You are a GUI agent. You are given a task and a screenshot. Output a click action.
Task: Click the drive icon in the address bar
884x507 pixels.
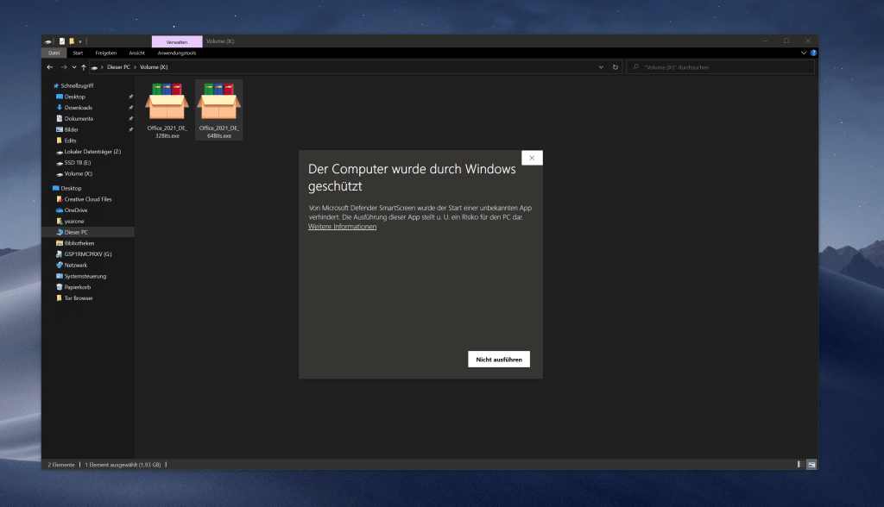94,67
